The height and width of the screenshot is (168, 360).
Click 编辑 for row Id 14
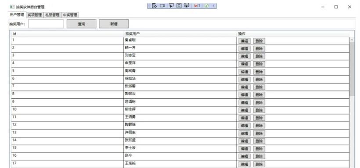245,141
